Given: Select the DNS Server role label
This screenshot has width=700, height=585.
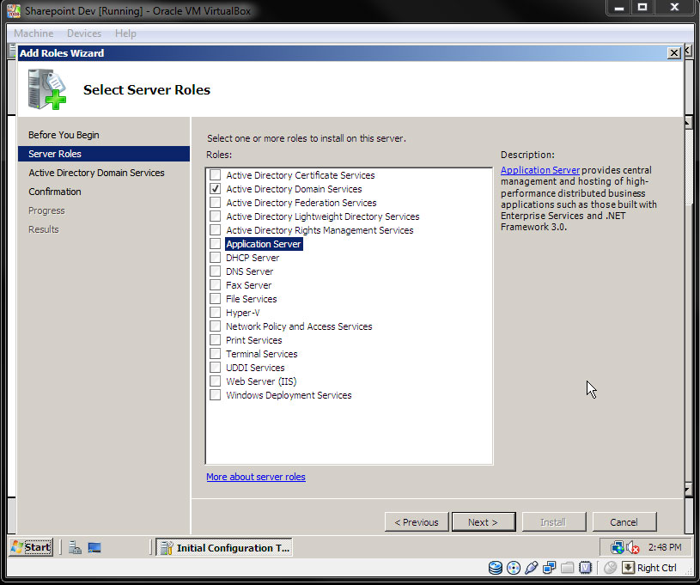Looking at the screenshot, I should [x=250, y=271].
